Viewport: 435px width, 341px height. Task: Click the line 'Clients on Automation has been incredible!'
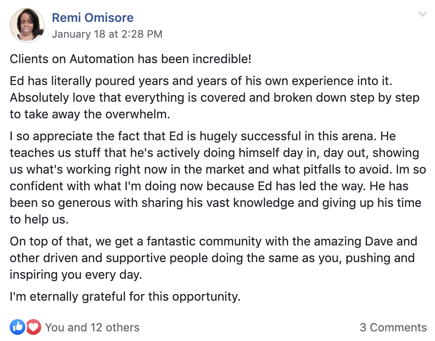pyautogui.click(x=131, y=59)
